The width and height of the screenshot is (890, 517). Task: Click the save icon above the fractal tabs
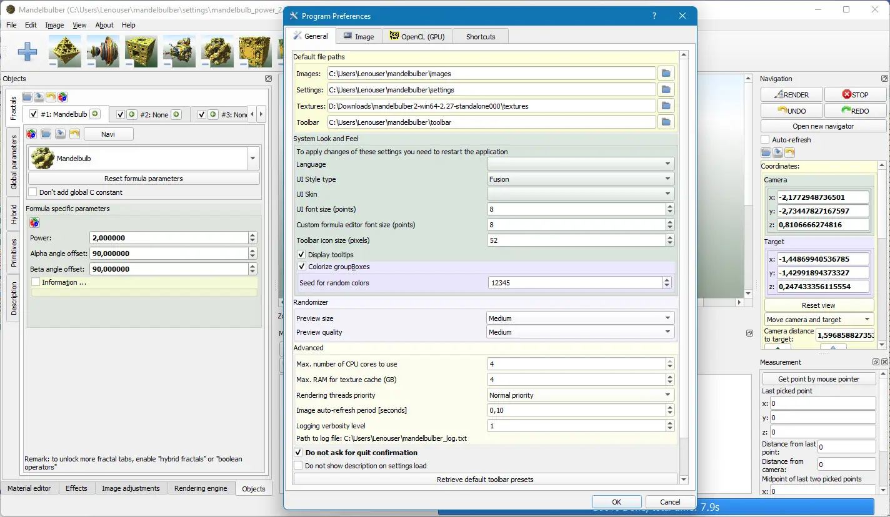pyautogui.click(x=39, y=97)
